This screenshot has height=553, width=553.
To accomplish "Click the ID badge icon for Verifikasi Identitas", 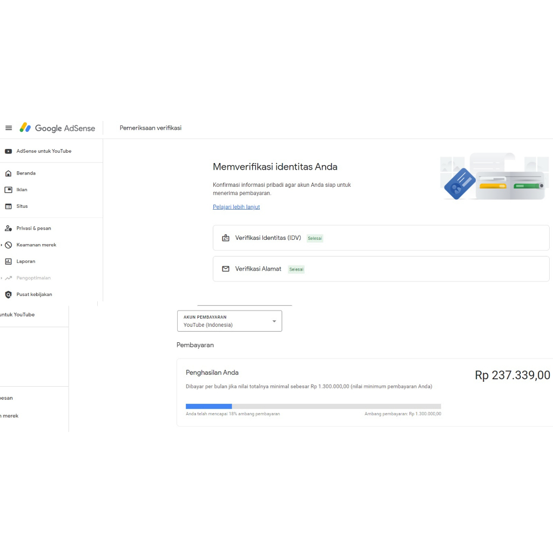I will click(x=226, y=238).
